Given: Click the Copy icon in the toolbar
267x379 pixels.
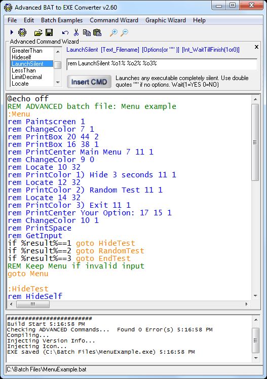Looking at the screenshot, I should pos(87,32).
